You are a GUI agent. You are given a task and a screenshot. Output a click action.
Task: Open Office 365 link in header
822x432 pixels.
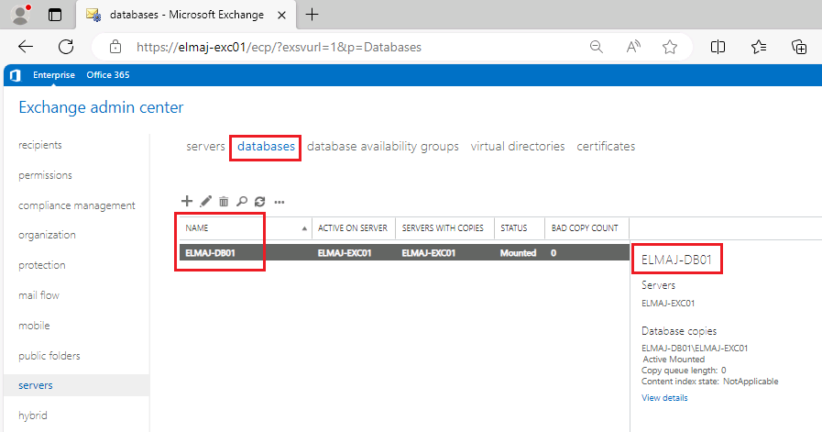tap(107, 75)
